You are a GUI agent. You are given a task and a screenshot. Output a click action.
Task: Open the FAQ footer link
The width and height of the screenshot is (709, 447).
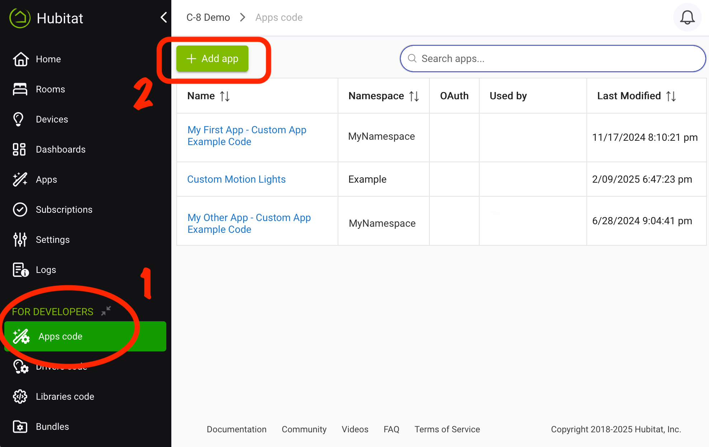pos(391,429)
